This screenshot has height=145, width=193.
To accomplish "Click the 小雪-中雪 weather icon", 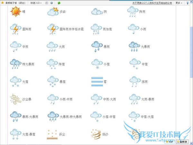I will 96,117.
